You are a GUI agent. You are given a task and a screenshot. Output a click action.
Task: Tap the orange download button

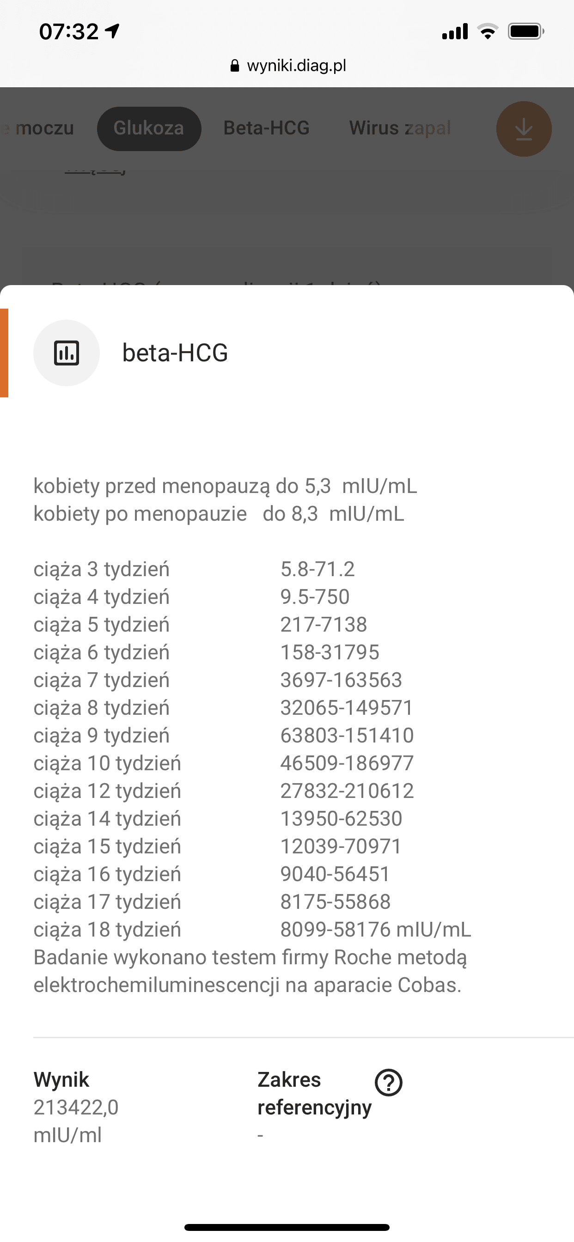click(x=523, y=129)
